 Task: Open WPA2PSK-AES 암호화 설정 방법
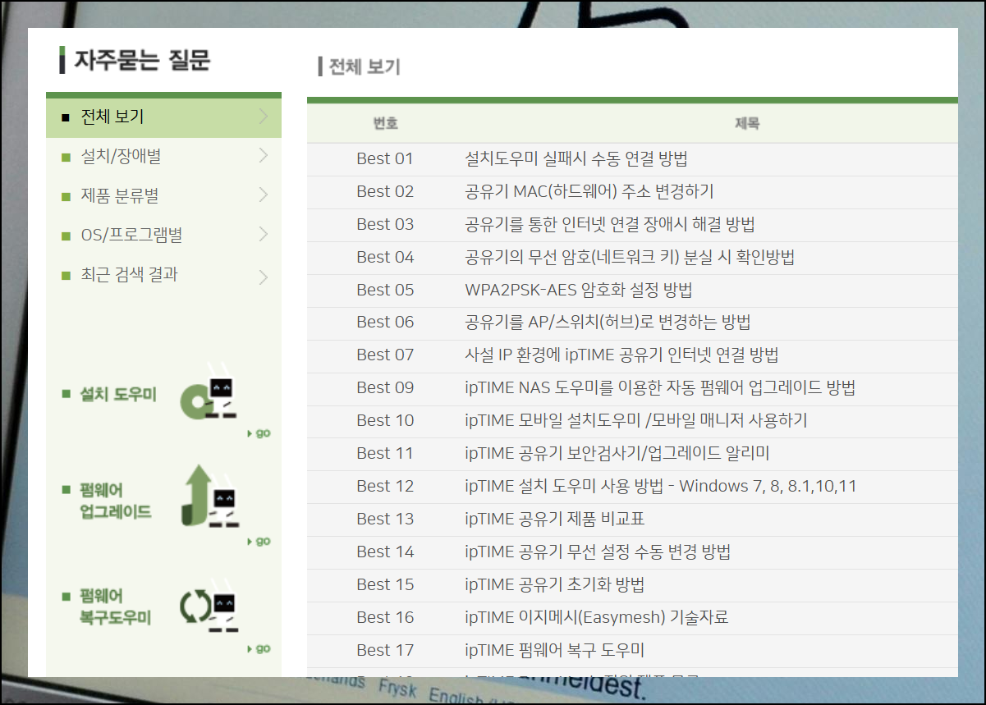(579, 290)
